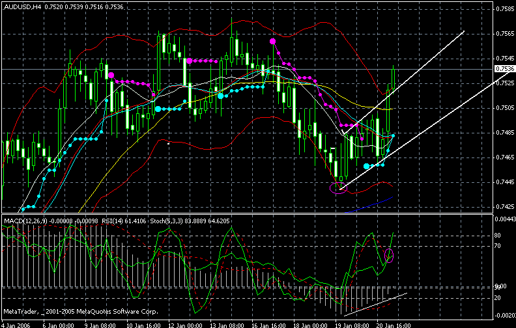Click the 9 Jan 08:00 time label
Viewport: 516px width, 328px height.
tap(100, 325)
